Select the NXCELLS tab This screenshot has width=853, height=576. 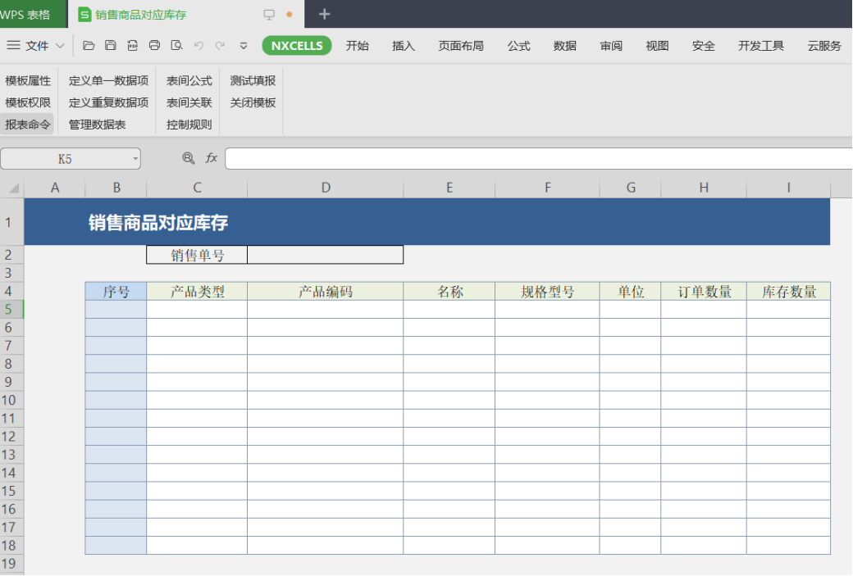point(297,46)
